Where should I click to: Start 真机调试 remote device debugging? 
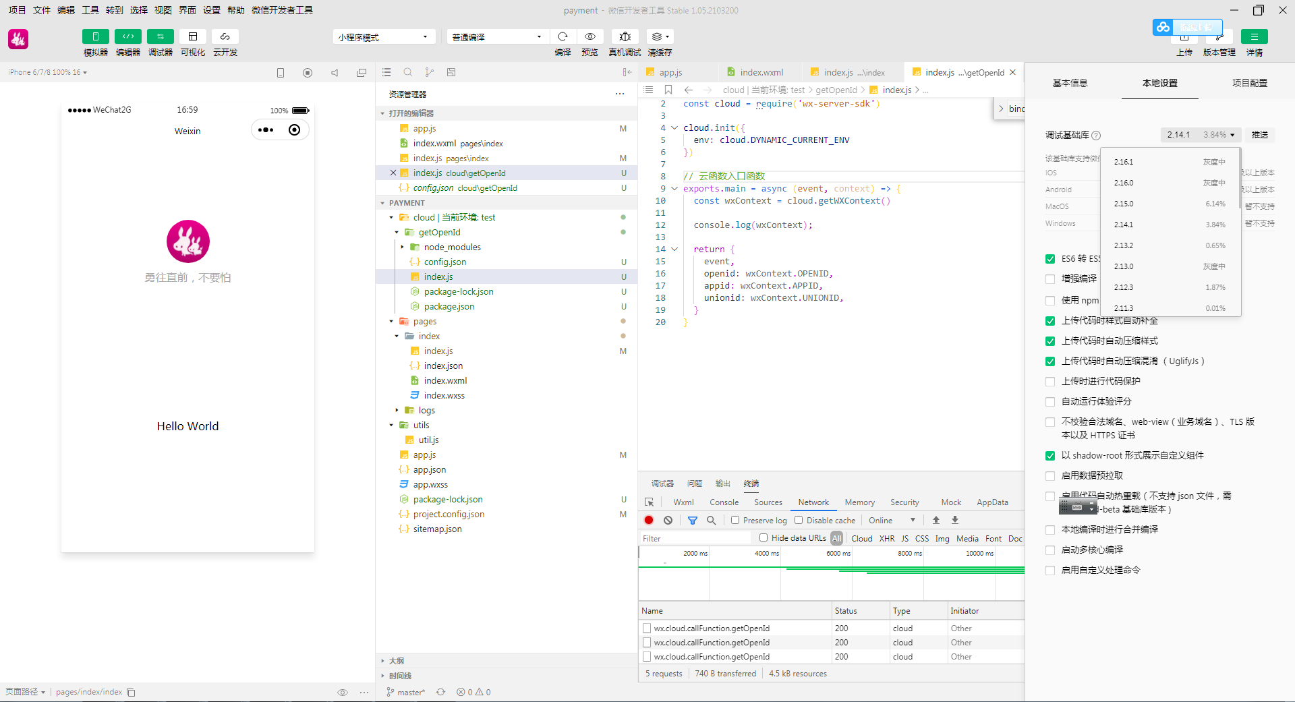(x=625, y=36)
